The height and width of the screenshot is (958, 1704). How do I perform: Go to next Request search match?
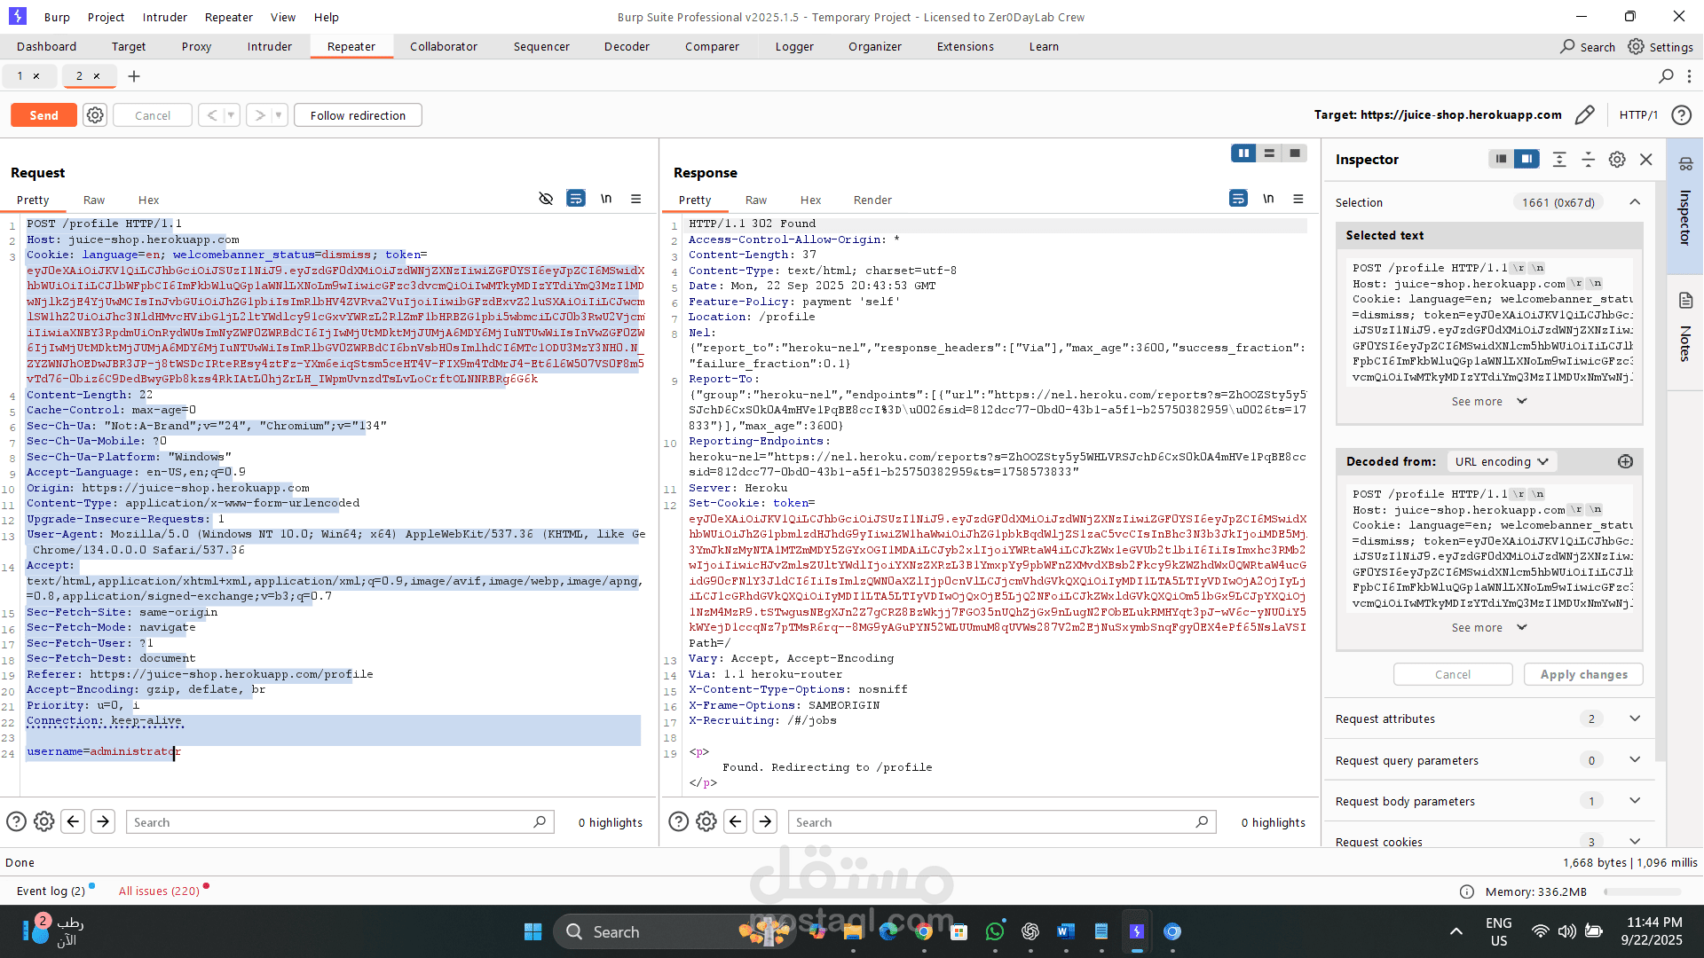click(x=103, y=821)
